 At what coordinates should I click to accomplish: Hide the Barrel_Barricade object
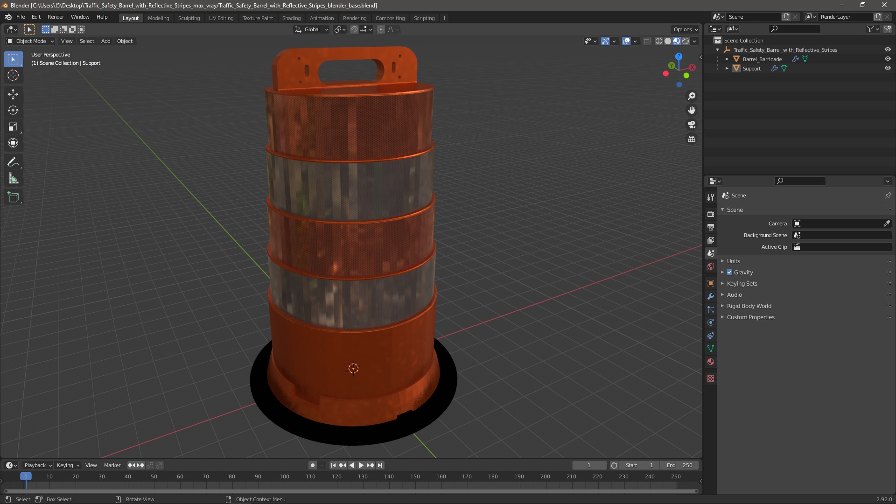888,59
